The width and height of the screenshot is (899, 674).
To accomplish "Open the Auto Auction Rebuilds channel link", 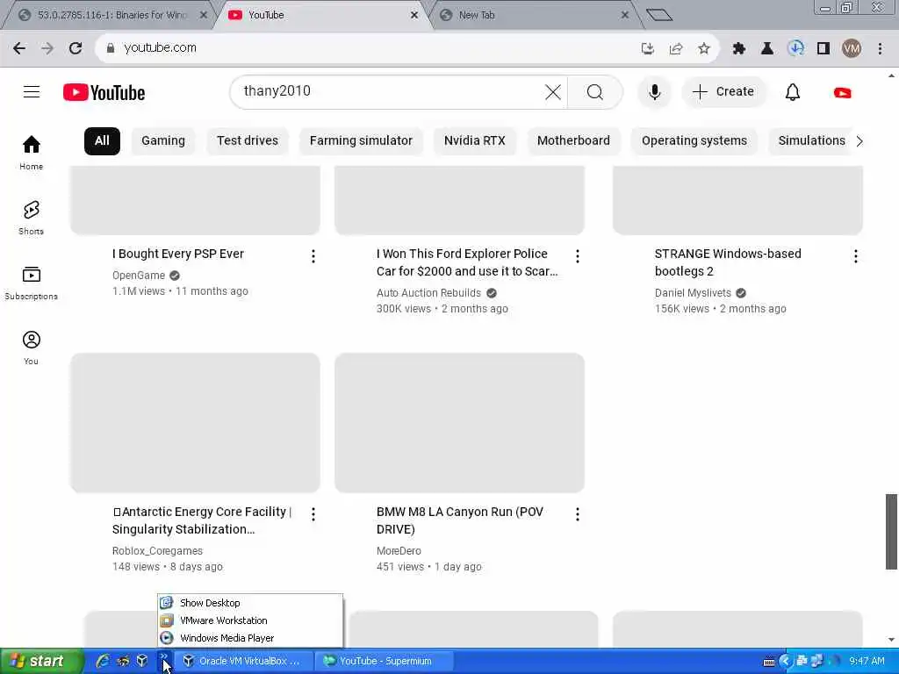I will 428,293.
